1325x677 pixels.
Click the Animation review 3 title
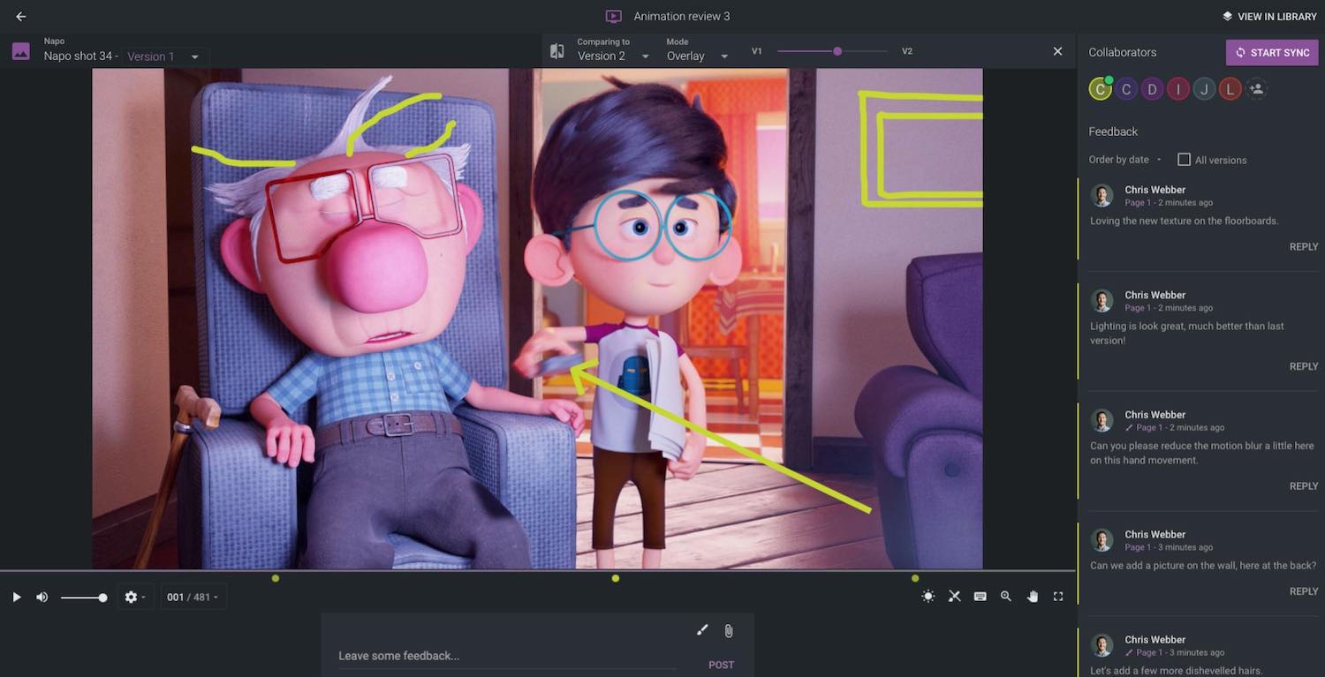click(x=682, y=16)
